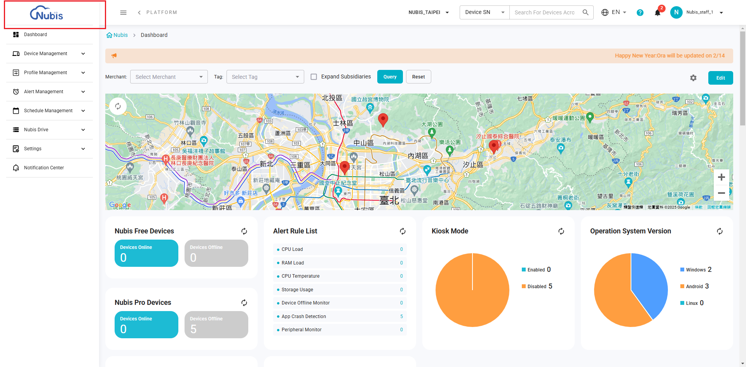Expand Profile Management menu
The height and width of the screenshot is (367, 746).
click(x=49, y=73)
